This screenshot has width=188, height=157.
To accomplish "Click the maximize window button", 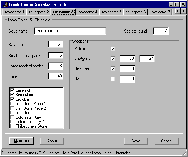I will 177,4.
